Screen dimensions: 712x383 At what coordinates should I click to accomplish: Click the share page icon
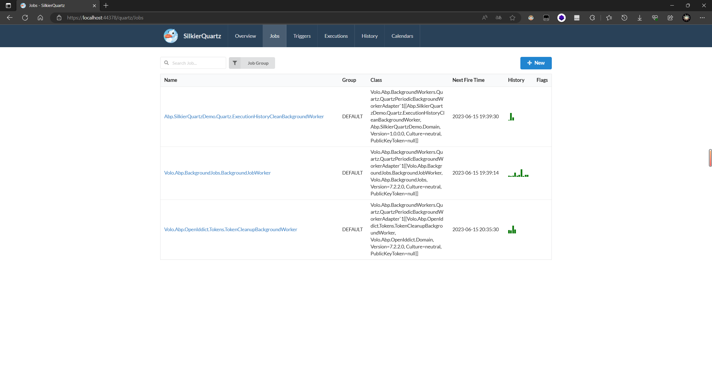click(x=670, y=18)
